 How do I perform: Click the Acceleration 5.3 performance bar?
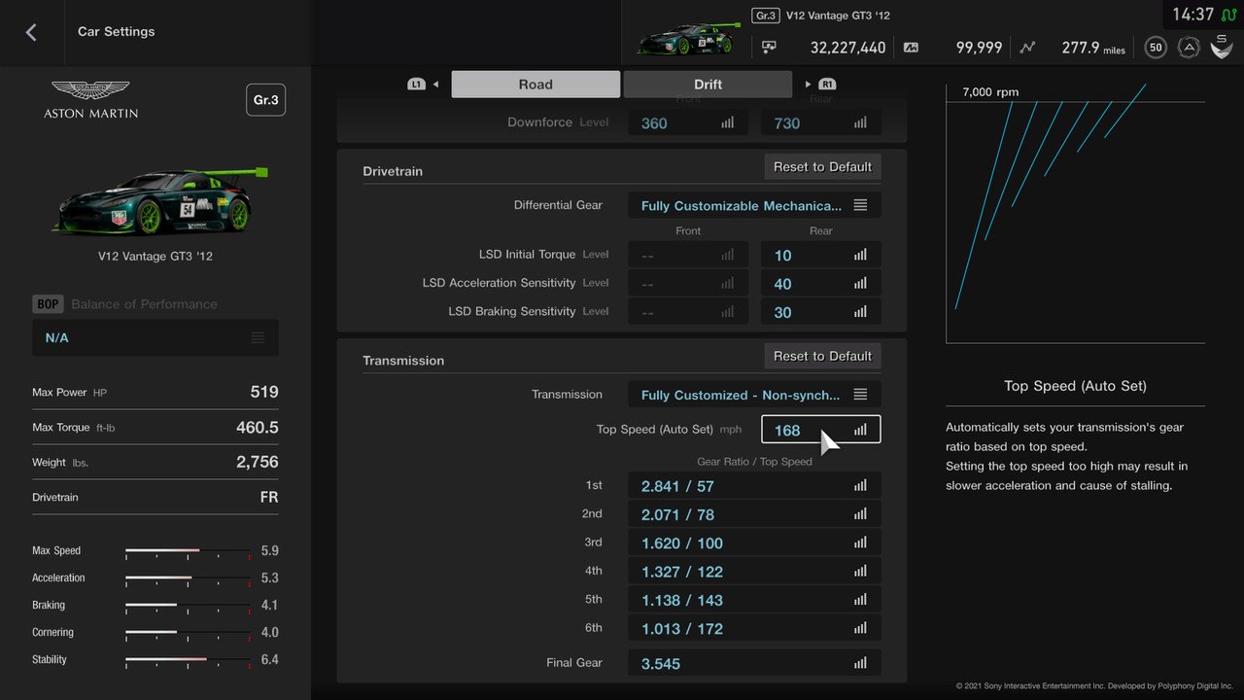(x=188, y=578)
